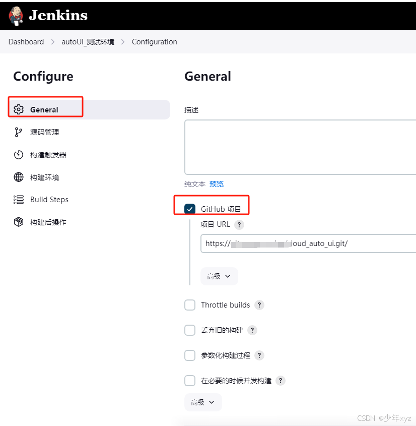
Task: Open the 预览 preview link
Action: coord(217,184)
